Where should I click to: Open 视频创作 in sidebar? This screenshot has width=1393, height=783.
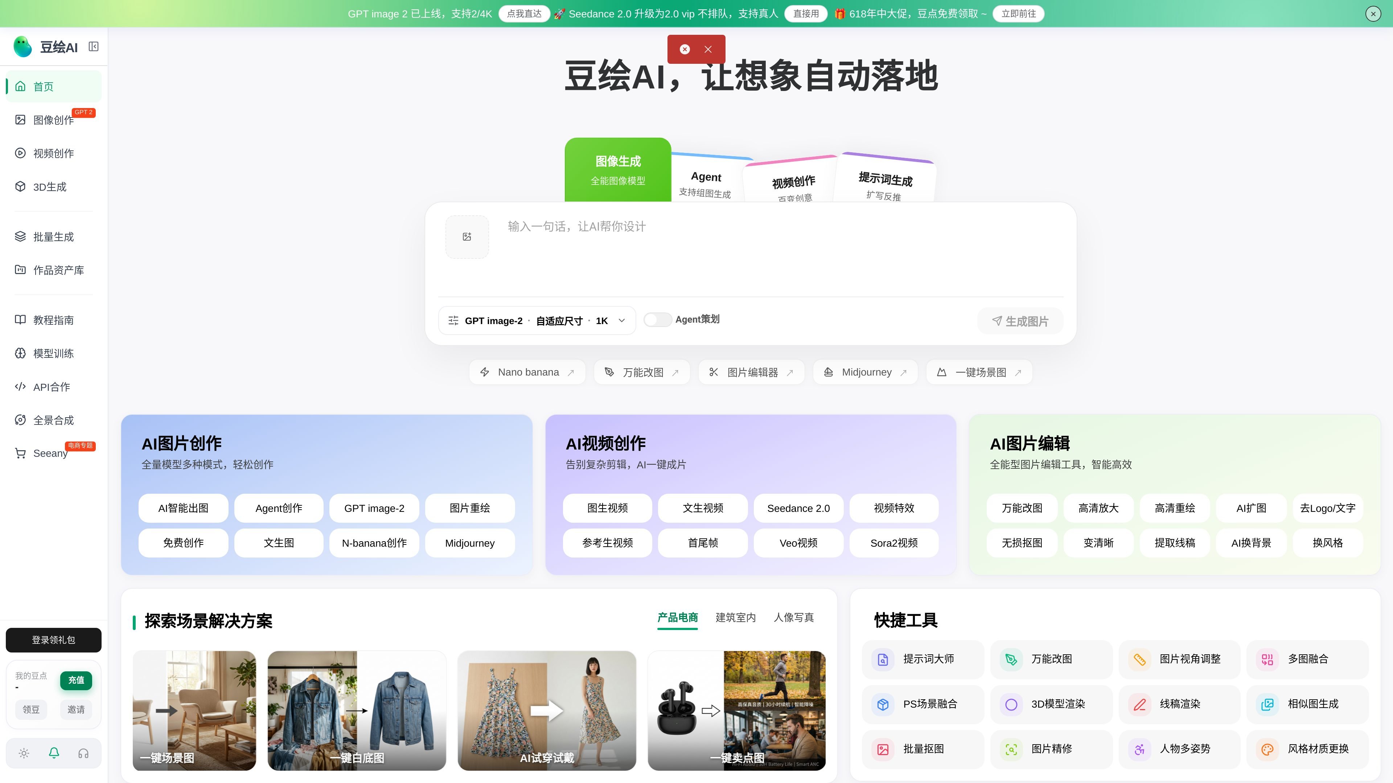pos(54,153)
